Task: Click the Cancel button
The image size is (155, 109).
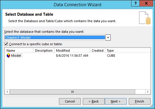Action: (x=70, y=101)
